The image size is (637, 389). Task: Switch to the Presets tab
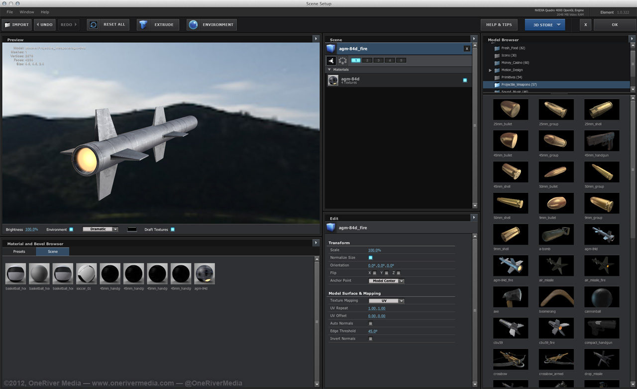coord(19,251)
